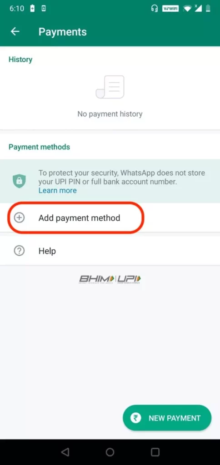The width and height of the screenshot is (220, 465).
Task: Tap the battery icon in status bar
Action: [x=208, y=8]
